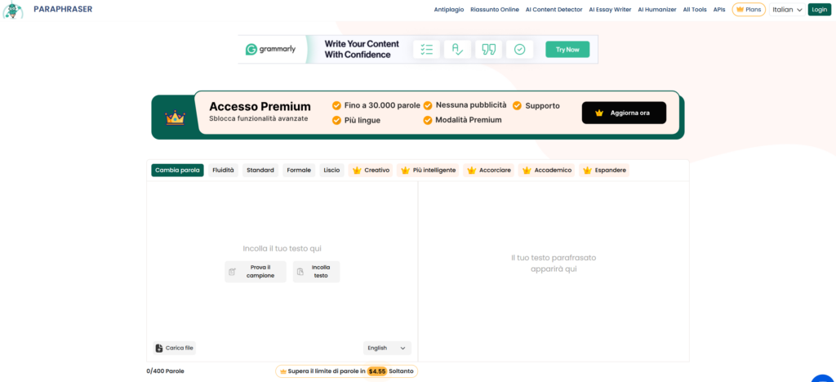
Task: Click the crown icon beside Creativo
Action: tap(357, 171)
